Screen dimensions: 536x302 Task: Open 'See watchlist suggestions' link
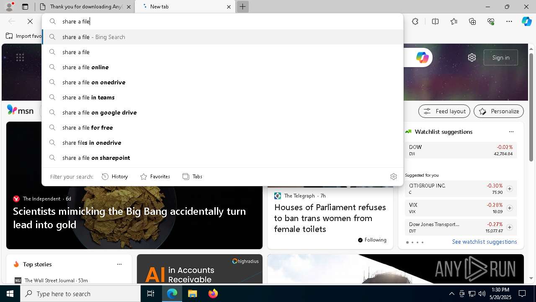tap(484, 242)
